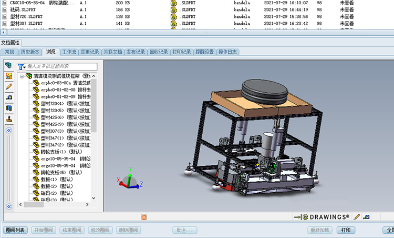Click part icon of crpbc0-03-00a tree item
This screenshot has height=238, width=394.
pyautogui.click(x=36, y=83)
